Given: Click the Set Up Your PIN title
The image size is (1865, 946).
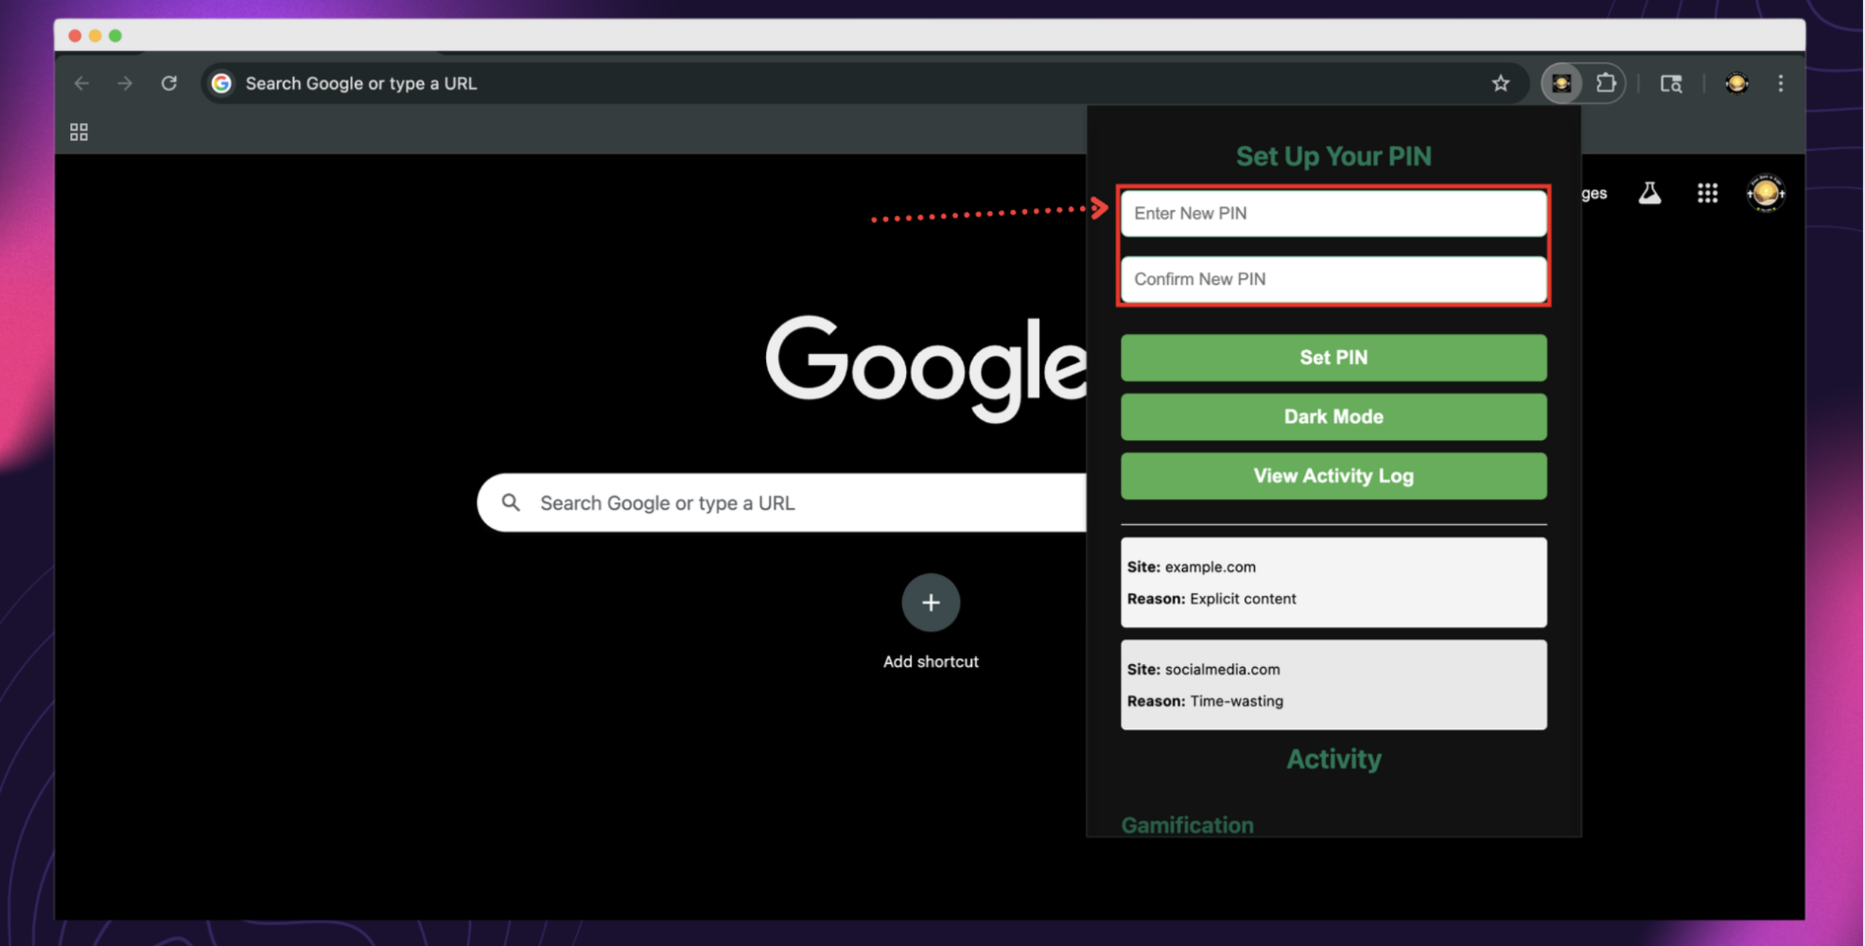Looking at the screenshot, I should (x=1333, y=156).
